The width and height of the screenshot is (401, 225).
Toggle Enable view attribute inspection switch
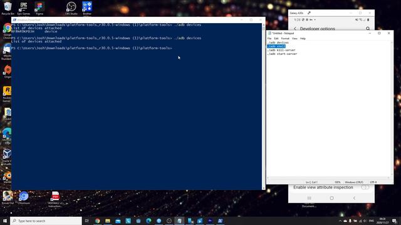click(x=365, y=187)
